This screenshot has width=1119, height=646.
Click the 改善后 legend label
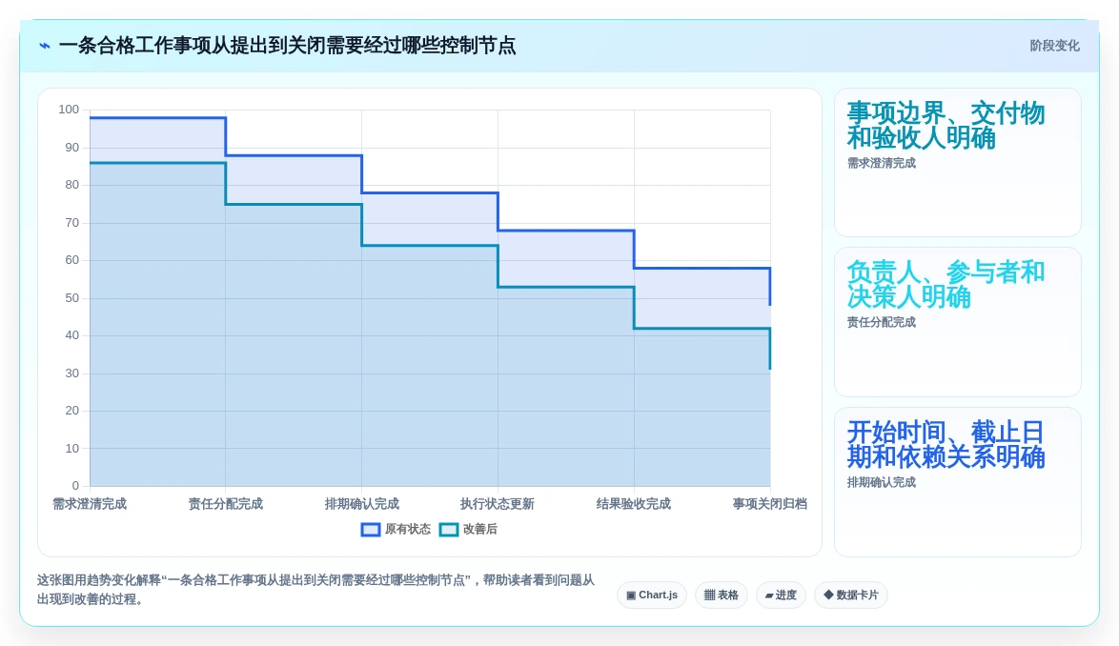480,529
